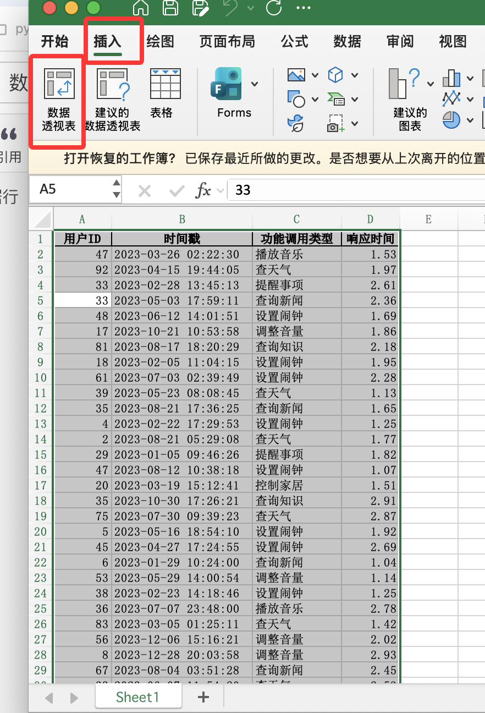Insert a 数据透视表 pivot table
This screenshot has width=485, height=713.
pos(59,100)
